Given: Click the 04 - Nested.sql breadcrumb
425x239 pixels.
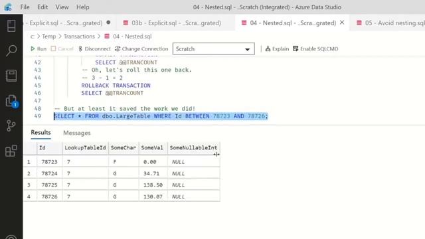Looking at the screenshot, I should [x=128, y=37].
